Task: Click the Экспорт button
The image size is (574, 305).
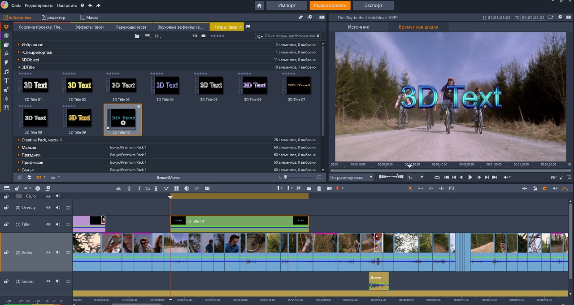Action: [373, 5]
